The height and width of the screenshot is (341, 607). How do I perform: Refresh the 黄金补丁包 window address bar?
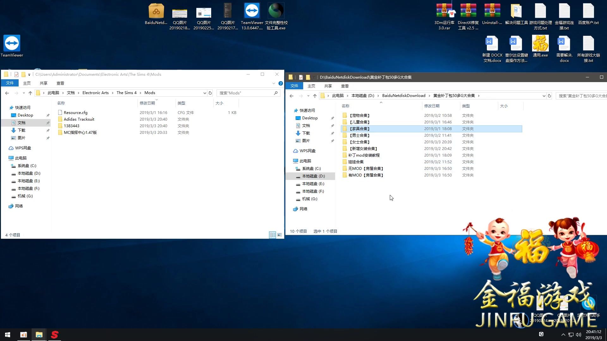click(x=549, y=96)
